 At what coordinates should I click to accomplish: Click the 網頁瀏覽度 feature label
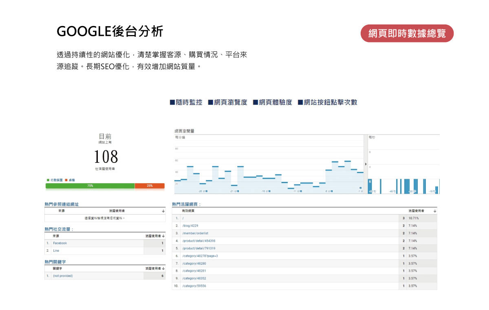(x=228, y=102)
